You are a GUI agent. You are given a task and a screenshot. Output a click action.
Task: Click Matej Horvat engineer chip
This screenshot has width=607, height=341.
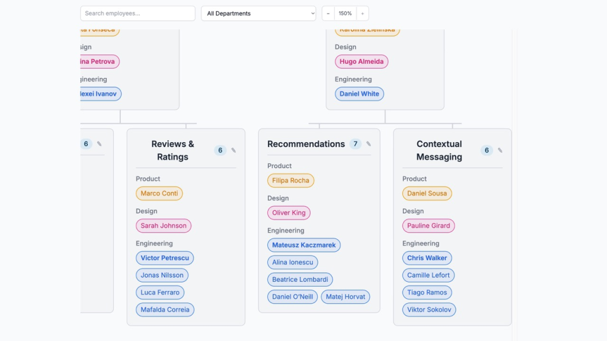[346, 297]
